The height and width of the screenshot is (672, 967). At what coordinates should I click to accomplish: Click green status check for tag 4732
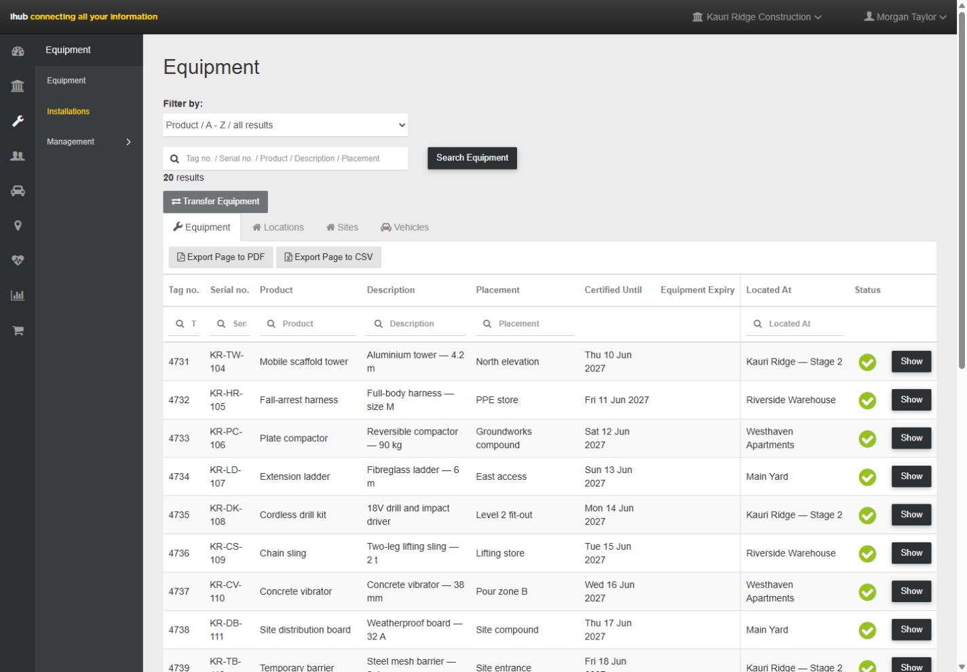[x=867, y=400]
